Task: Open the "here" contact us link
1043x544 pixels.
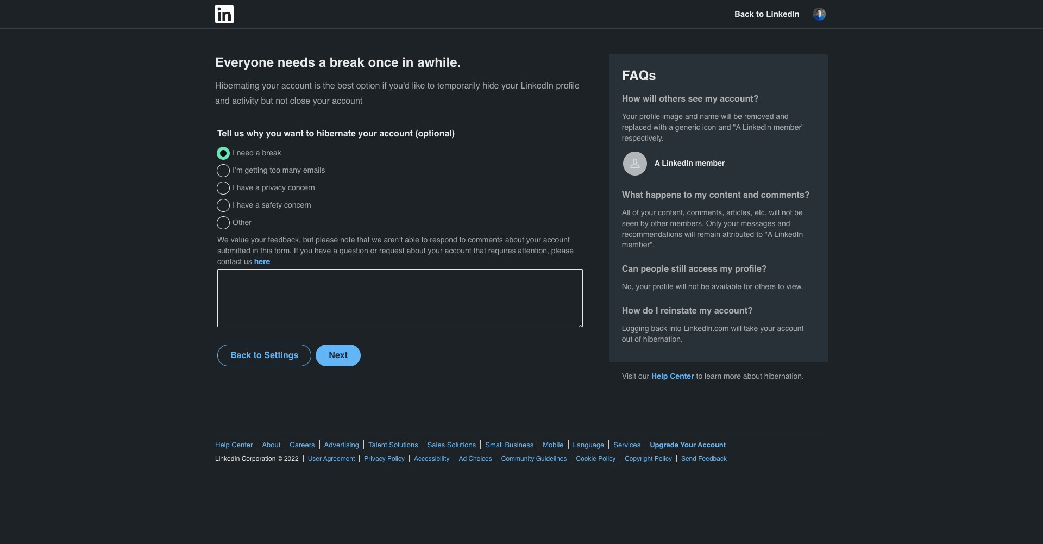Action: coord(262,262)
